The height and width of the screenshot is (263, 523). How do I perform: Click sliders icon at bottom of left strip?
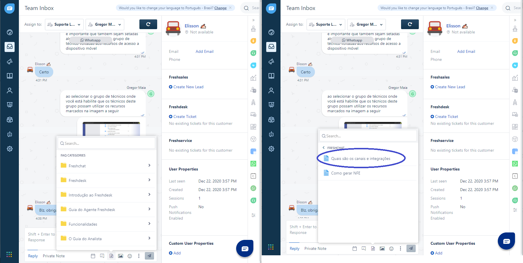coord(253,215)
